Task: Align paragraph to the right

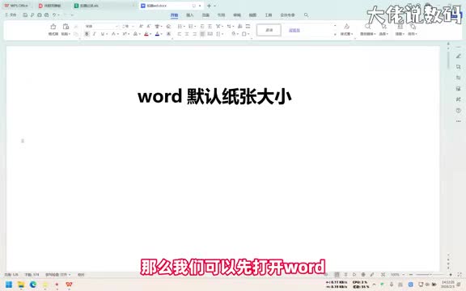Action: coord(195,34)
